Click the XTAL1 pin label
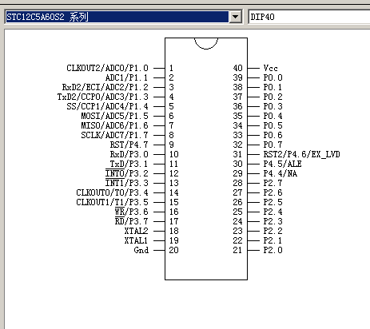The height and width of the screenshot is (329, 370). (x=136, y=240)
